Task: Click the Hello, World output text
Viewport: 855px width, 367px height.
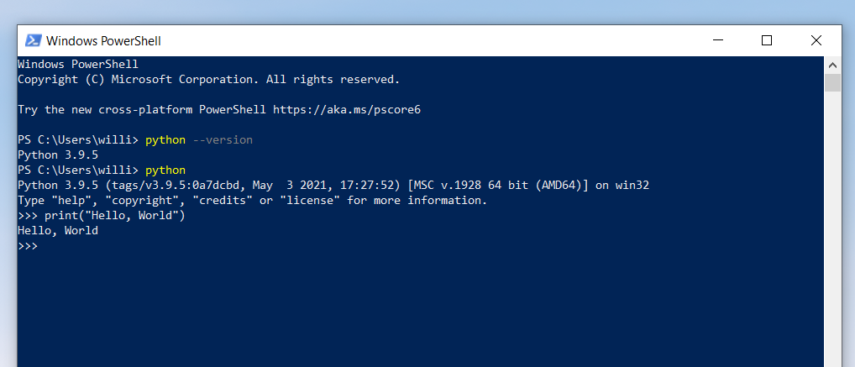Action: tap(58, 231)
